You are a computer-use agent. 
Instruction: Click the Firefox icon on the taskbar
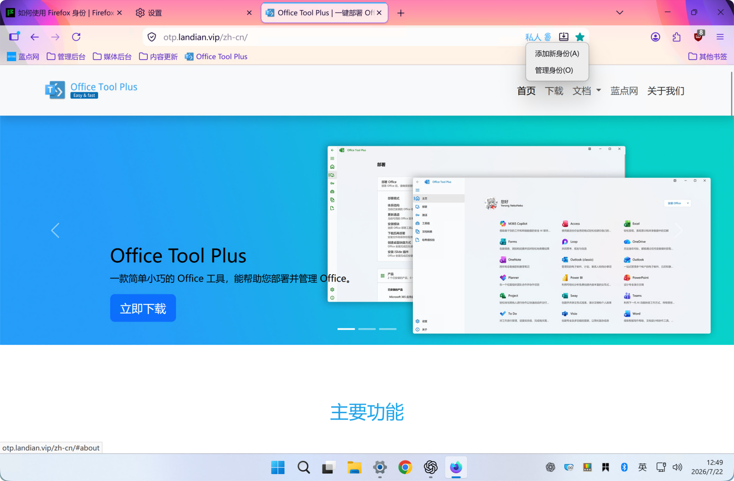point(456,467)
